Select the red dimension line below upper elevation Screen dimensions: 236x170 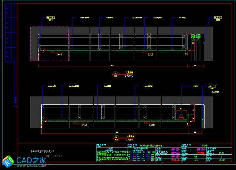[115, 65]
